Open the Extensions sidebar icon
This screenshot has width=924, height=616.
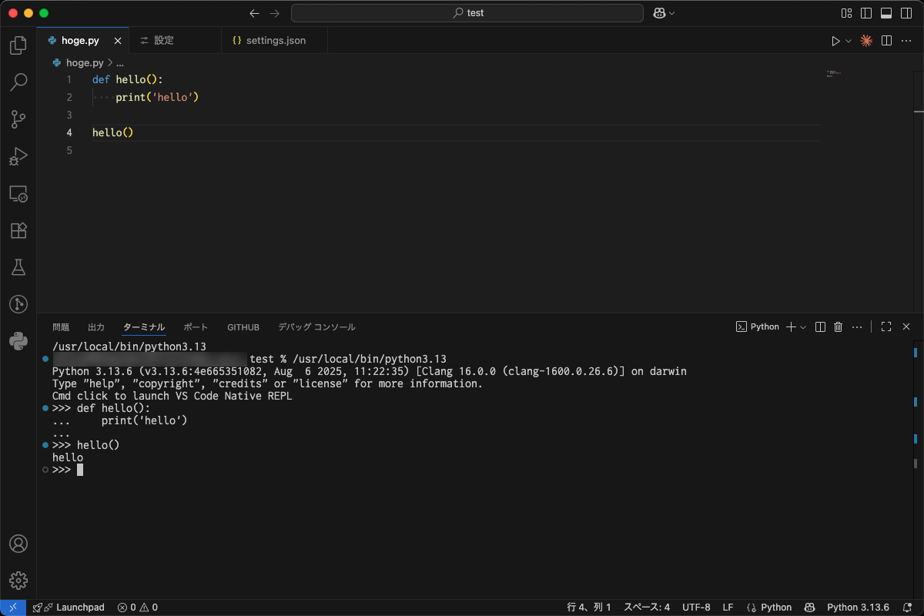[x=18, y=230]
